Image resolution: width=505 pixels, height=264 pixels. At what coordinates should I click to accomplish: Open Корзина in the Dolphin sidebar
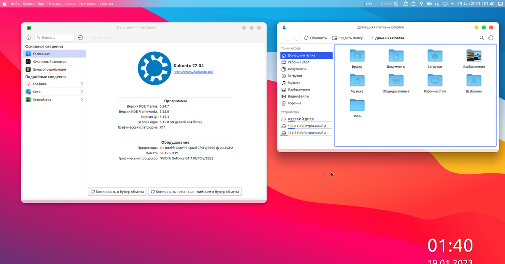point(294,103)
